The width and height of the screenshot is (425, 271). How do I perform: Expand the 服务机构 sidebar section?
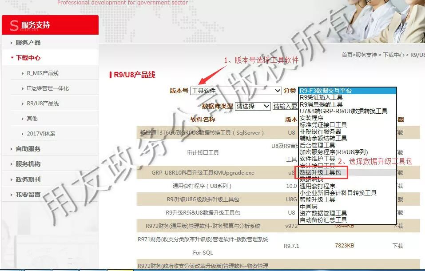click(28, 164)
